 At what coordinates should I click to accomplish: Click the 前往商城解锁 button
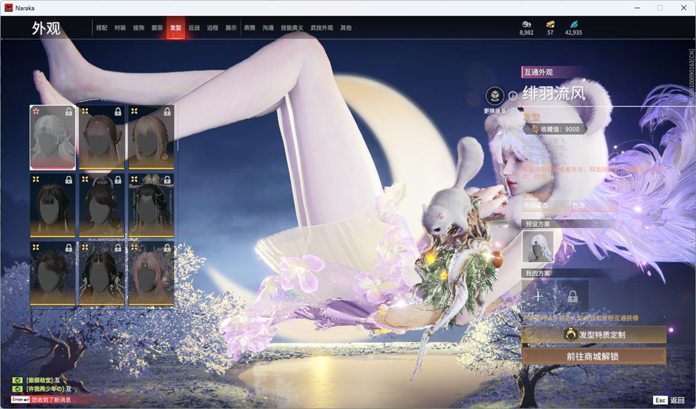(594, 356)
